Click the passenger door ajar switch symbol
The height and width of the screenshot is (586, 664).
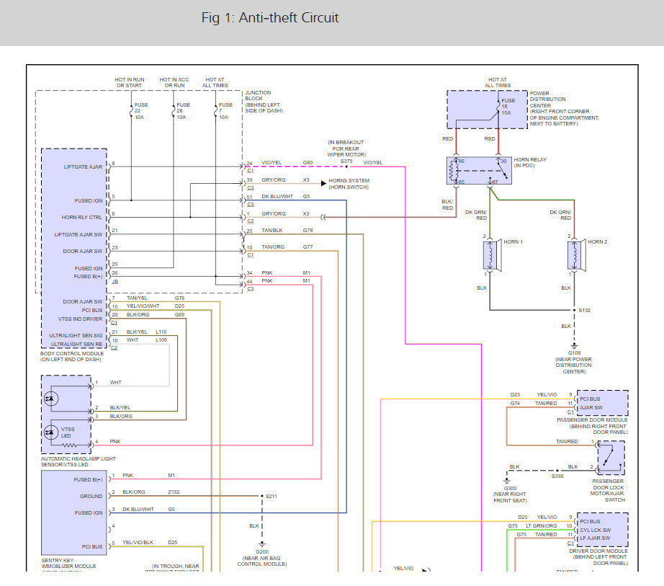coord(611,458)
